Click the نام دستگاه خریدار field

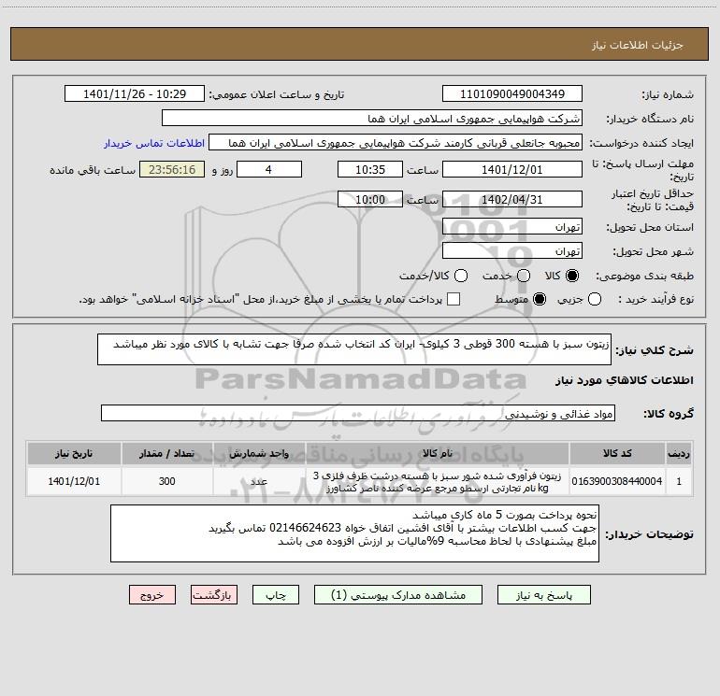tap(372, 118)
